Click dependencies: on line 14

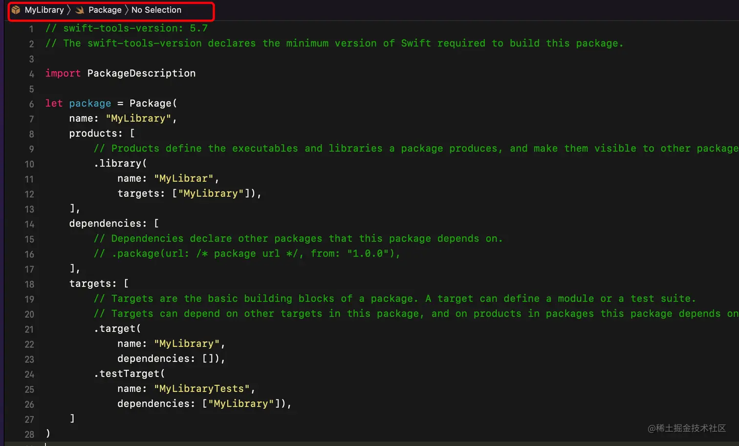(x=108, y=224)
